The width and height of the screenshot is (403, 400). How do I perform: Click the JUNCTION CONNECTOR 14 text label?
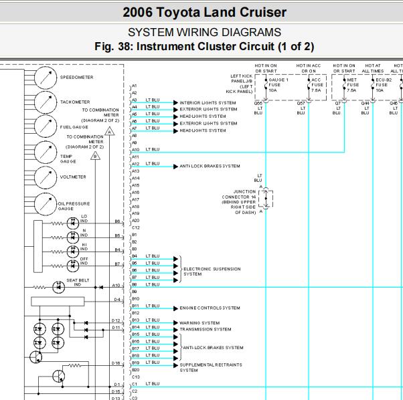pos(239,202)
